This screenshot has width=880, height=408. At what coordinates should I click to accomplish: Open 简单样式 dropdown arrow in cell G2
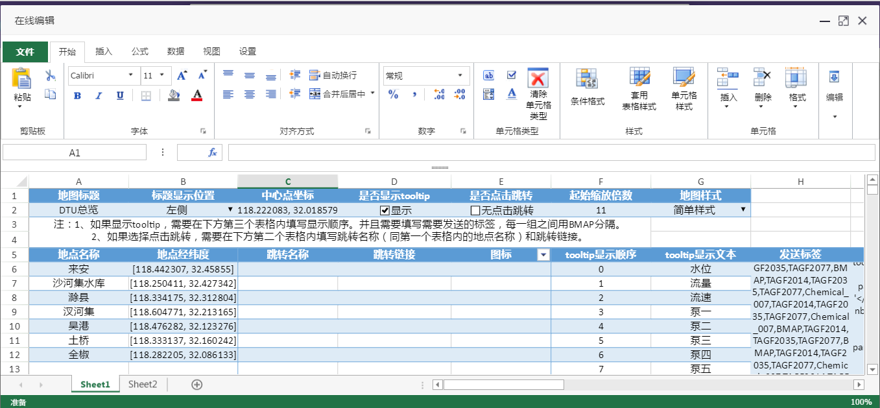point(743,210)
